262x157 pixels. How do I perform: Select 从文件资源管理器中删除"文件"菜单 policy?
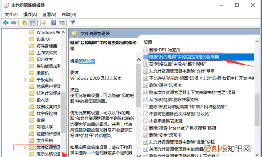[182, 71]
